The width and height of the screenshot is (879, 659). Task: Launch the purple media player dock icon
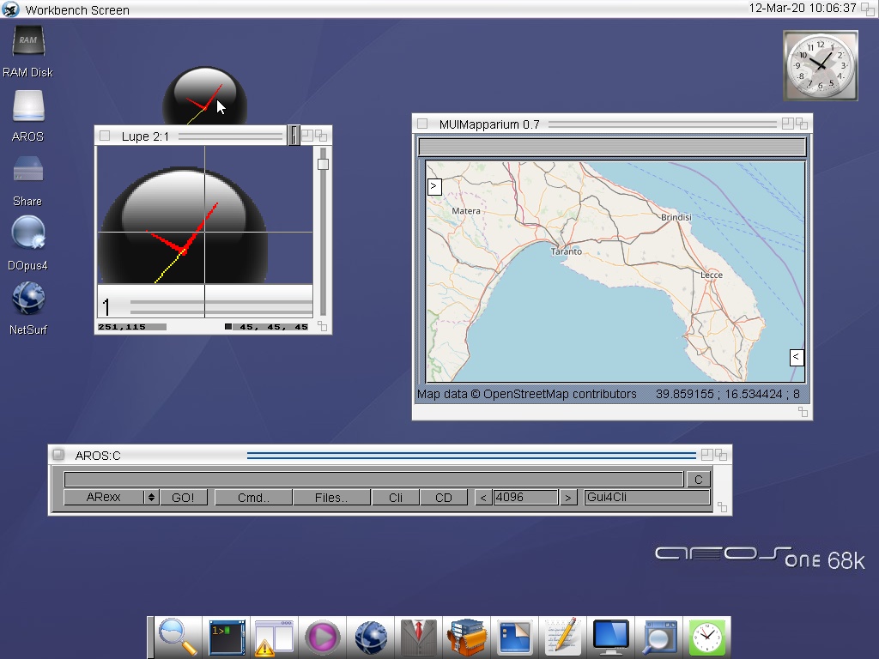pos(323,638)
